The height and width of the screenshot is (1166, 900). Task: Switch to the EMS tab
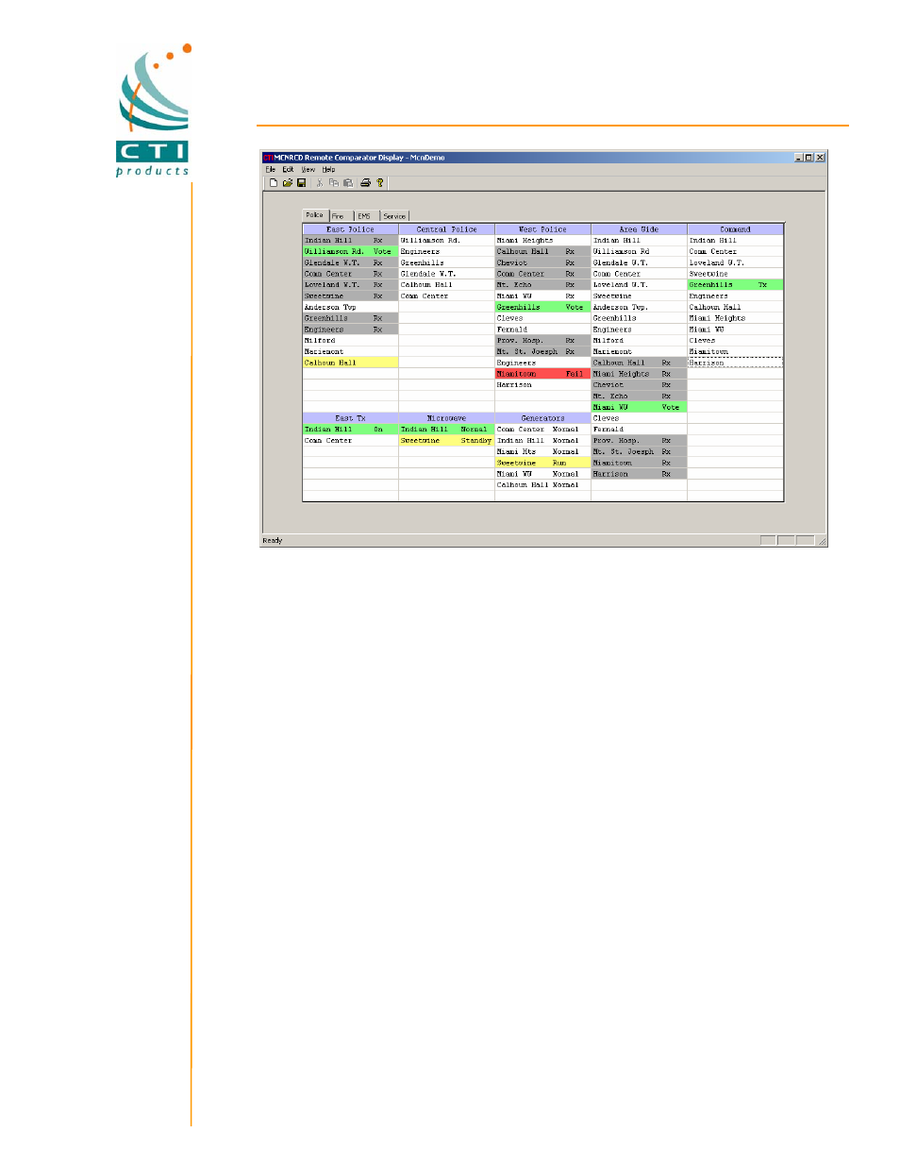pyautogui.click(x=364, y=216)
